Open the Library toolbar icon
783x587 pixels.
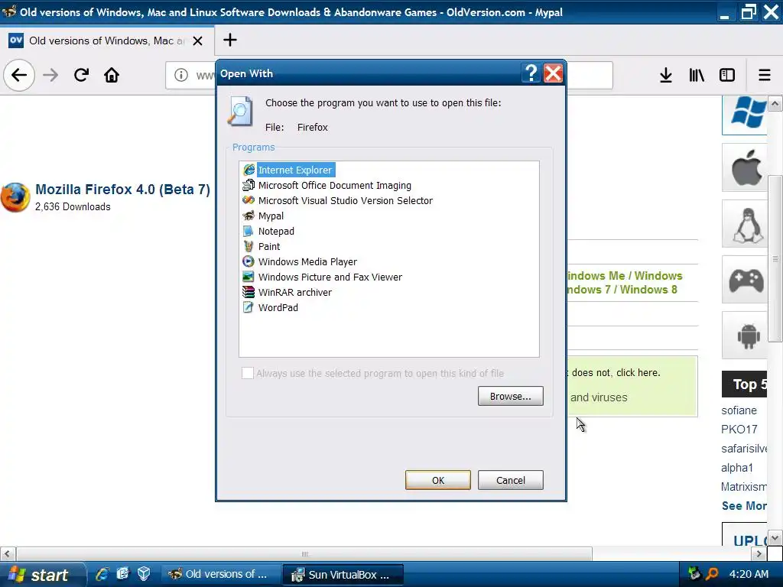696,75
